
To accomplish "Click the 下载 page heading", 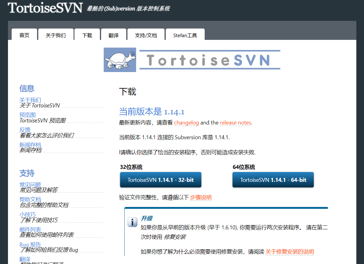I will coord(128,92).
